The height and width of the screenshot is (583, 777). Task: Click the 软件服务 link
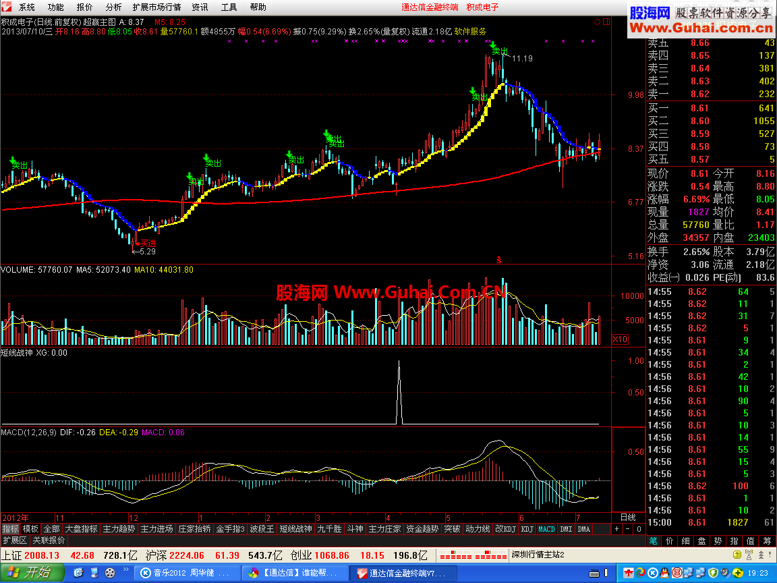[x=470, y=31]
